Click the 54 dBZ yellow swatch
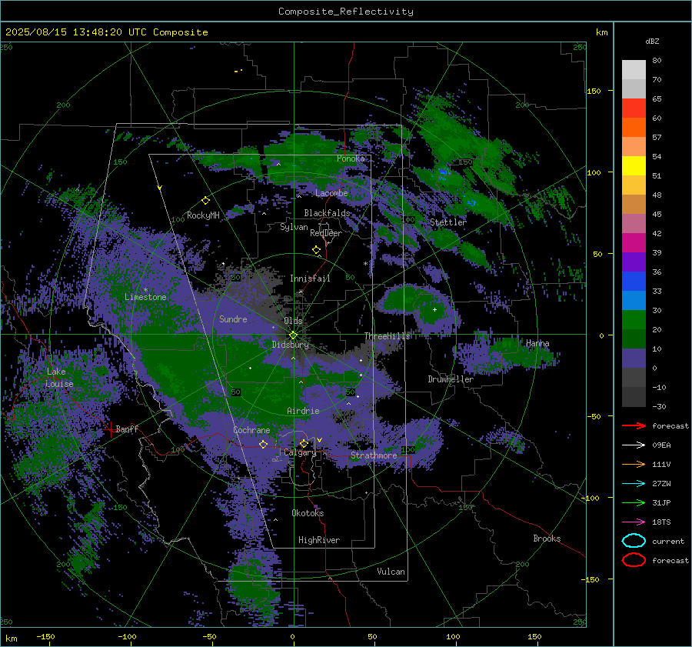Viewport: 692px width, 647px height. pos(634,166)
